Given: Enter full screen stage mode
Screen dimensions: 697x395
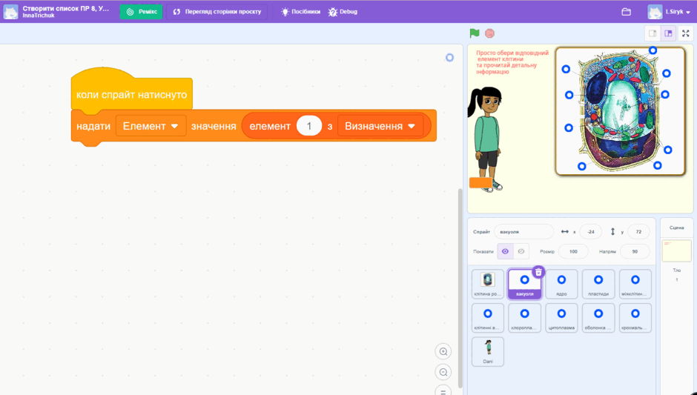Looking at the screenshot, I should click(x=685, y=33).
